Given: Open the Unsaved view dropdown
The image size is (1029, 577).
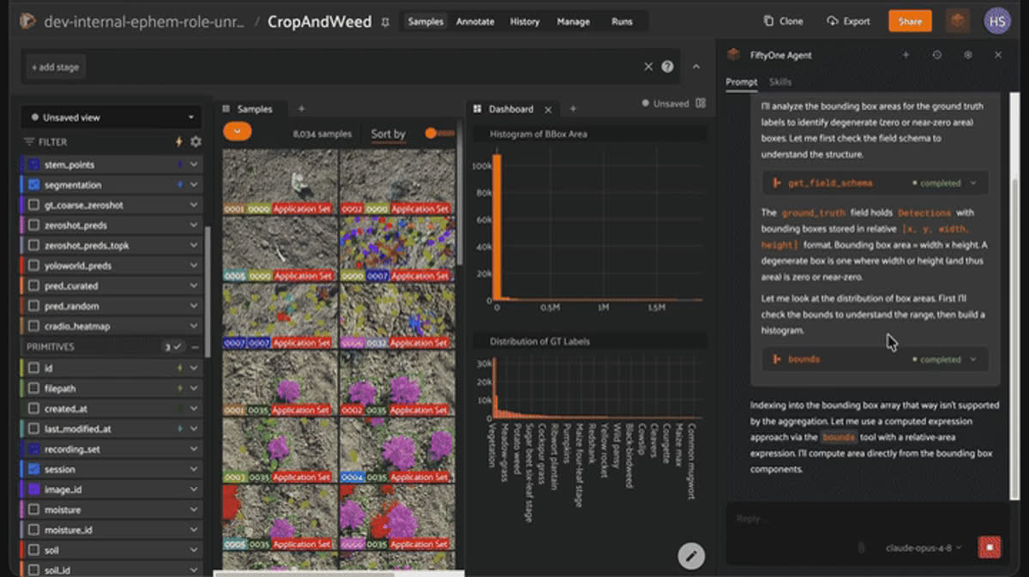Looking at the screenshot, I should click(111, 117).
